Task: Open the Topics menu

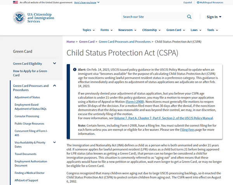Action: click(x=89, y=30)
